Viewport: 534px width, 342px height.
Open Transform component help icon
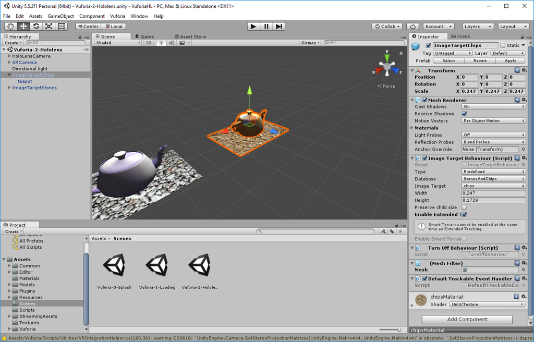click(x=517, y=70)
